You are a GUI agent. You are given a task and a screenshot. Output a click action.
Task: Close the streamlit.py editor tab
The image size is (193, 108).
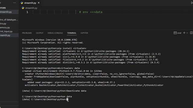(x=39, y=3)
